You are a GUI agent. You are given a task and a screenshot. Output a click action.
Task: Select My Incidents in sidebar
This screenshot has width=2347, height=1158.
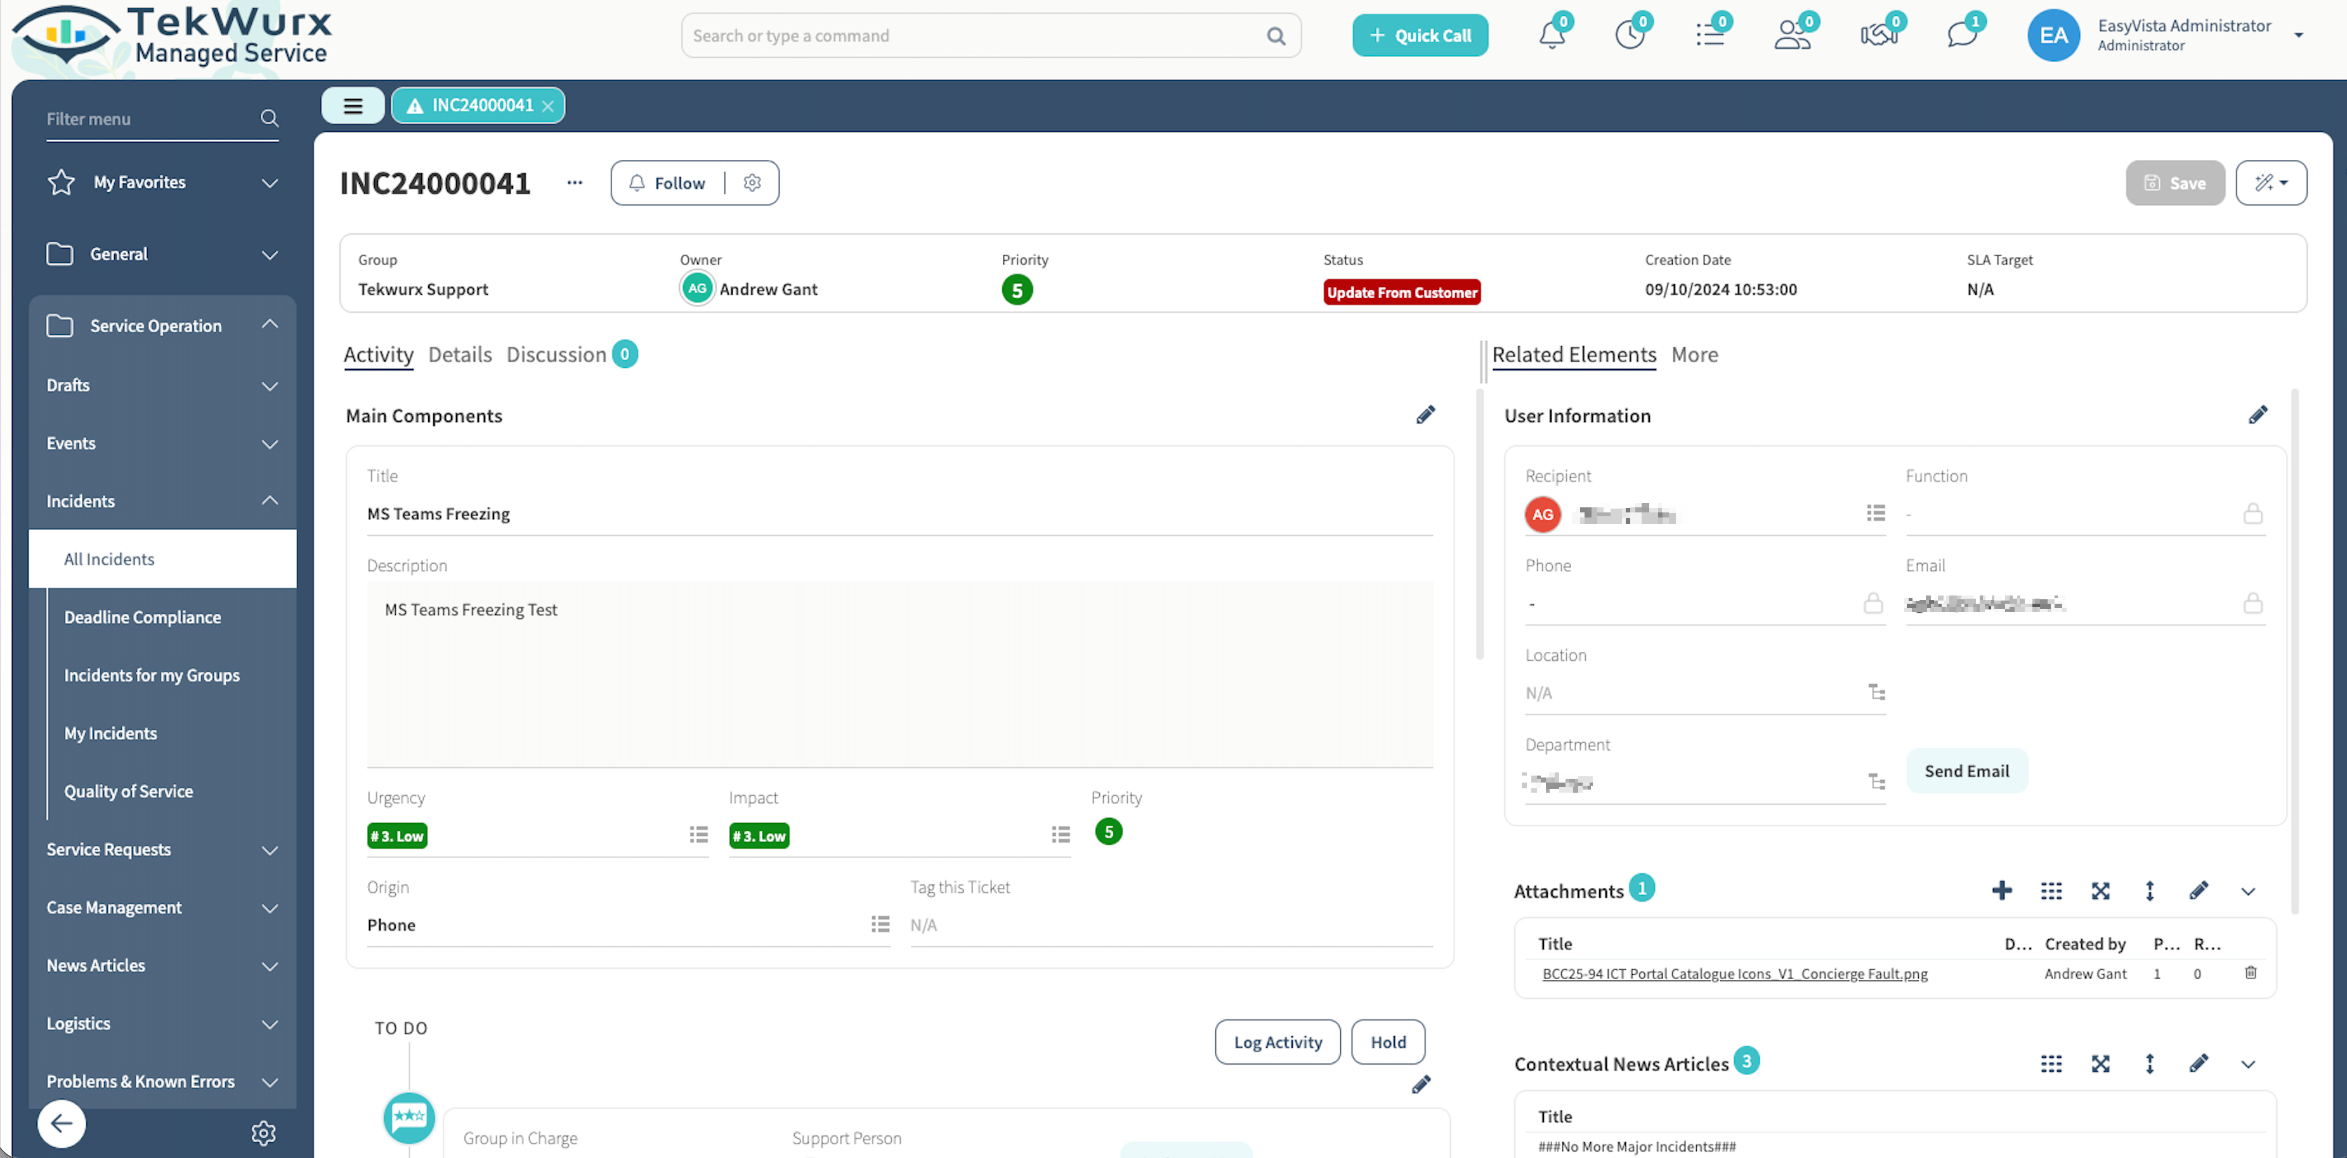coord(110,734)
